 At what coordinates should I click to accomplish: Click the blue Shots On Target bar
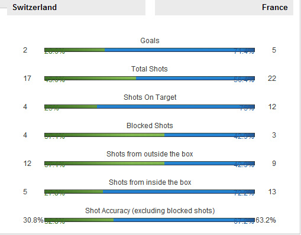176,107
